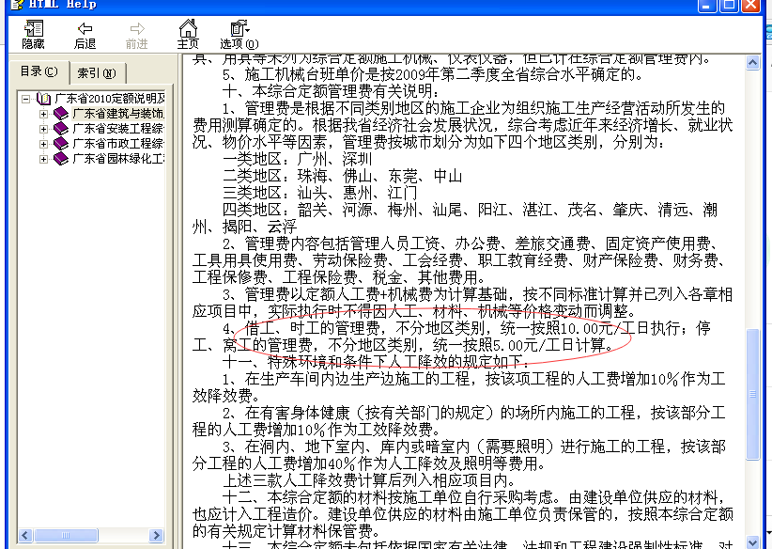The width and height of the screenshot is (772, 549).
Task: Go back with the 后退 arrow
Action: (x=85, y=28)
